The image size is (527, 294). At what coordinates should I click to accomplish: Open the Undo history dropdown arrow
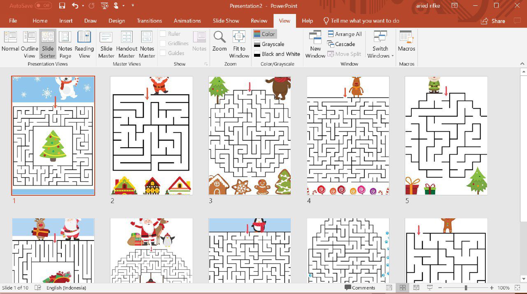83,6
